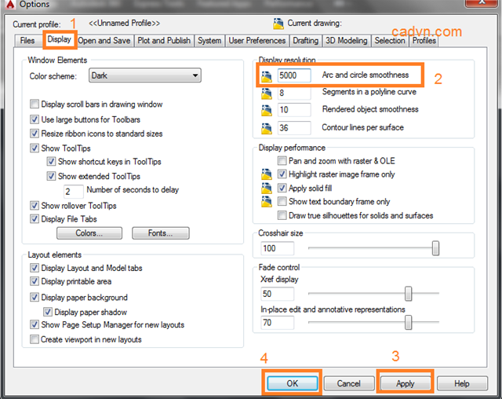Uncheck Display printable area
This screenshot has width=502, height=399.
(35, 281)
